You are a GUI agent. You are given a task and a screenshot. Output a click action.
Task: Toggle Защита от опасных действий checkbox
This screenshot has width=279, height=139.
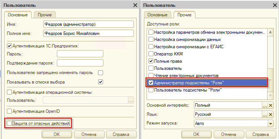coord(9,123)
